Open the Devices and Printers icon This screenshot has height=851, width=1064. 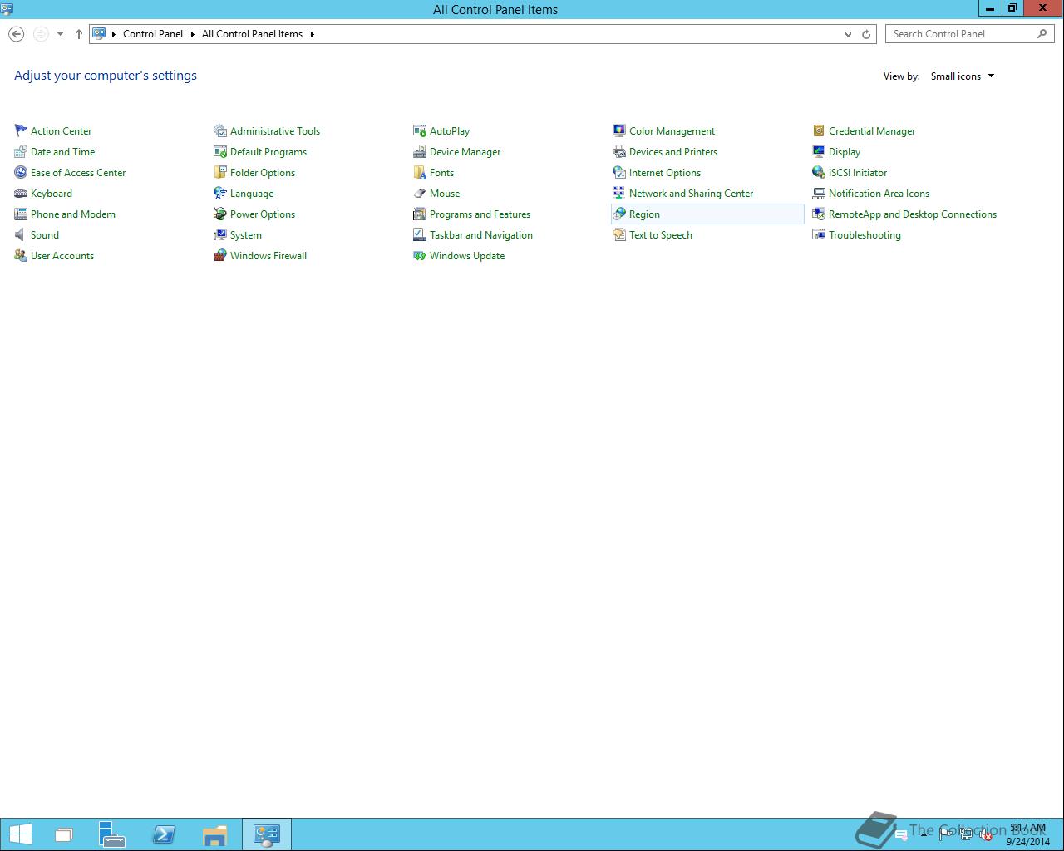pos(619,151)
